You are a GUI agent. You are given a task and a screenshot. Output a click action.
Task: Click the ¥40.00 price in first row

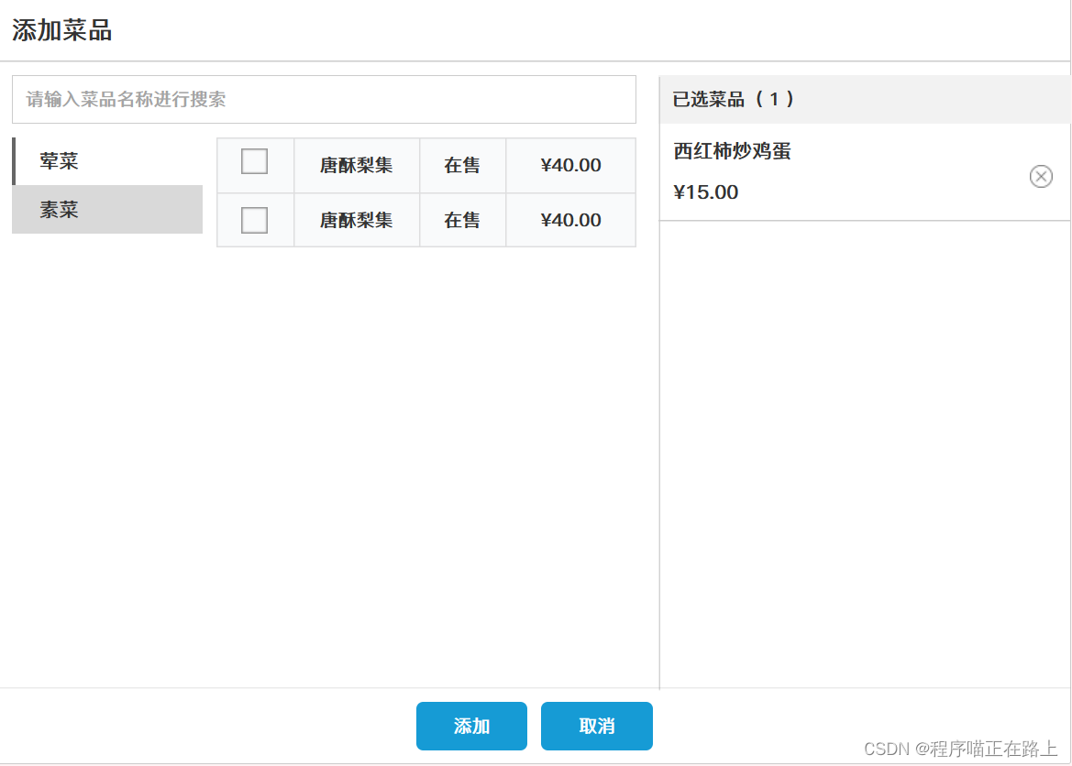click(570, 164)
